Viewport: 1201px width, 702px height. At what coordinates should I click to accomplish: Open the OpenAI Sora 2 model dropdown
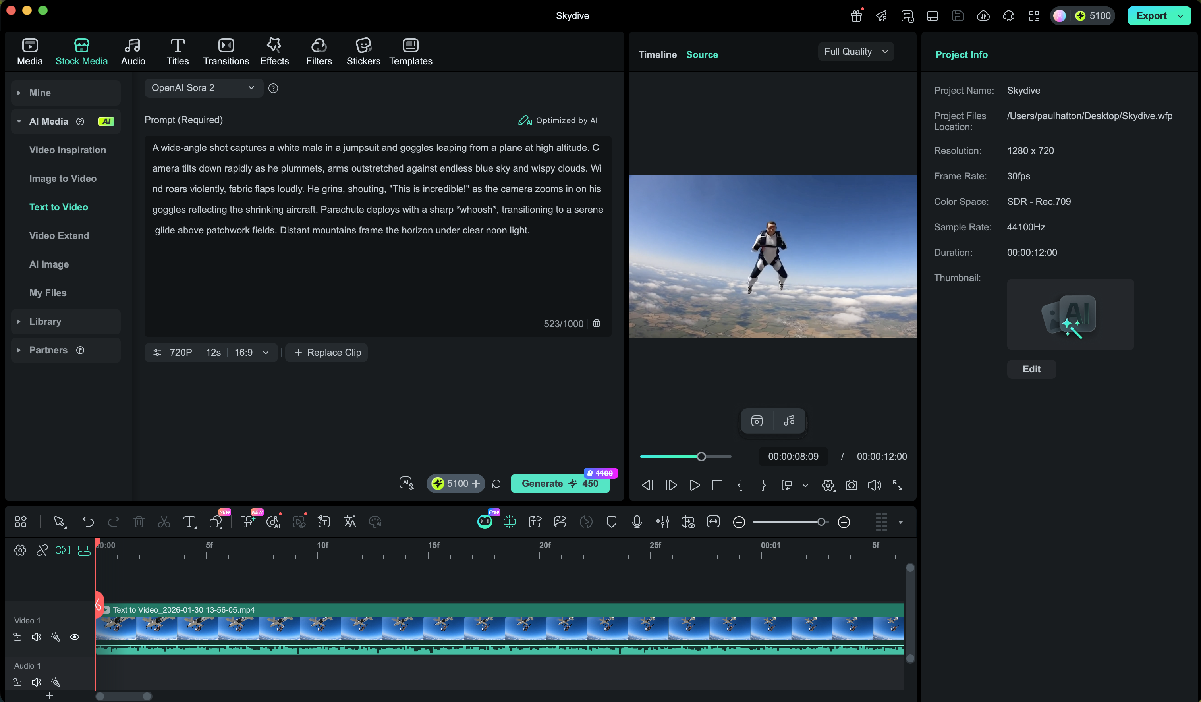coord(203,88)
